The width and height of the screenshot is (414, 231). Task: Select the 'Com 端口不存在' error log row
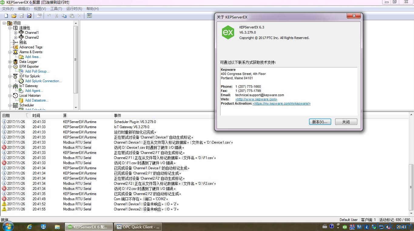tap(205, 199)
